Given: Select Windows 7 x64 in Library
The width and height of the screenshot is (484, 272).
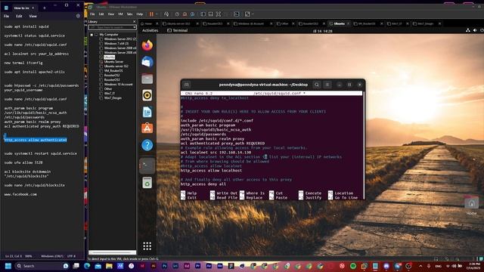Looking at the screenshot, I should coord(116,44).
